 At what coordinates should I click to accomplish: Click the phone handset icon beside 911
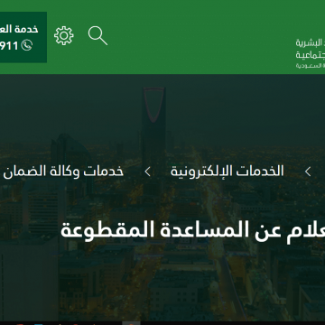[x=27, y=46]
